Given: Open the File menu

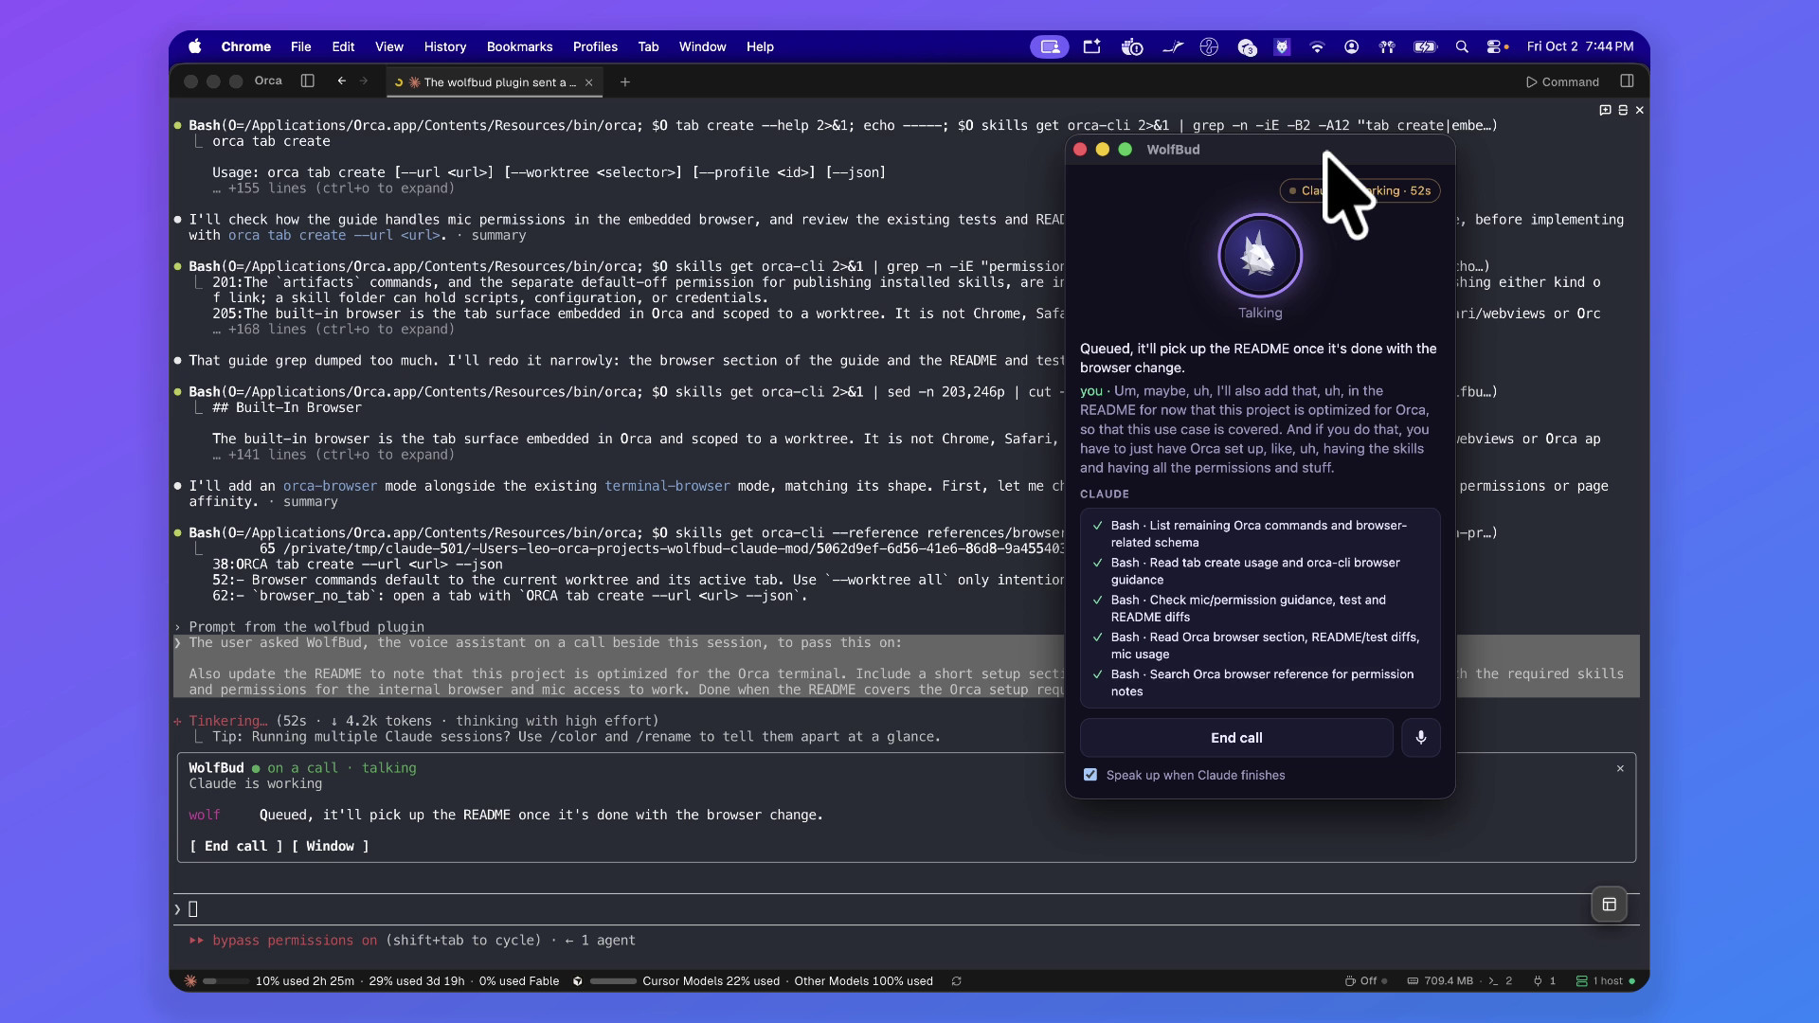Looking at the screenshot, I should coord(300,46).
